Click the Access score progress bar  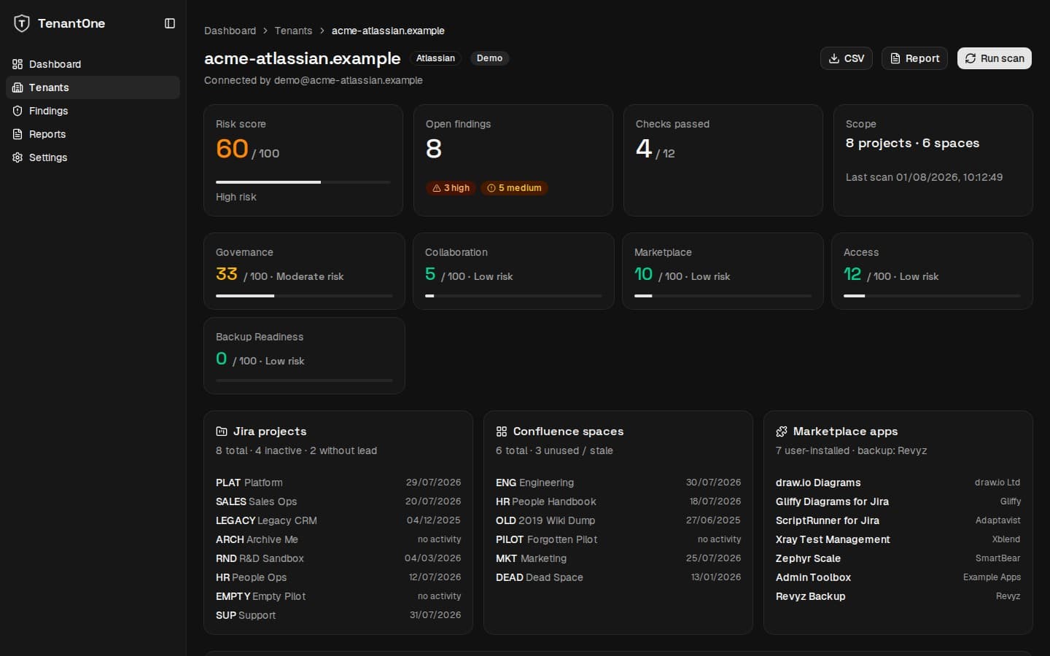click(932, 296)
